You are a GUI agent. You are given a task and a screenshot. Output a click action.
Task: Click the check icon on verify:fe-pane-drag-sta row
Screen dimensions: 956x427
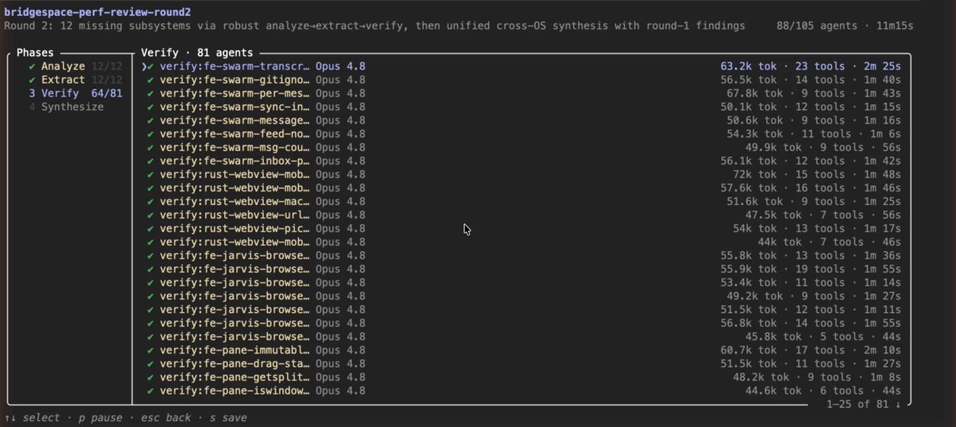151,364
